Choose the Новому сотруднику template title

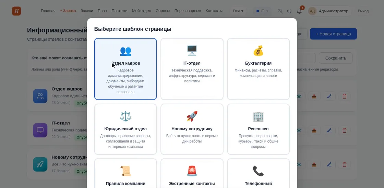(x=192, y=129)
